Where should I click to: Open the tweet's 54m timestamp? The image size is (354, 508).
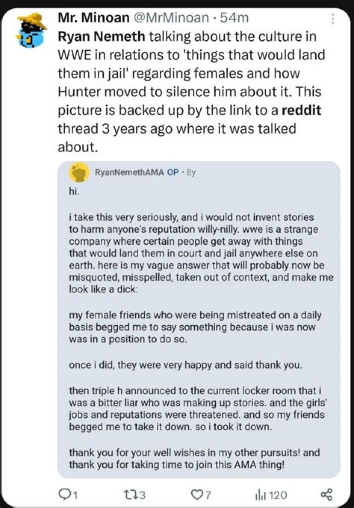pyautogui.click(x=235, y=19)
